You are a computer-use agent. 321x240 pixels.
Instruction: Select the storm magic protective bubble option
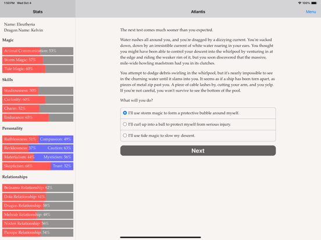pos(198,113)
